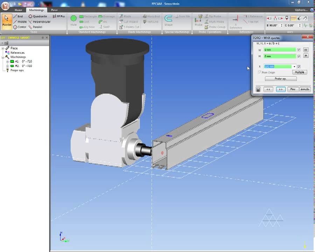Set the X Reference
Viewport: 315px width, 252px height.
coord(236,22)
